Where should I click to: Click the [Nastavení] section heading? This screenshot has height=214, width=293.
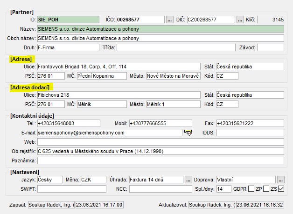(x=25, y=172)
